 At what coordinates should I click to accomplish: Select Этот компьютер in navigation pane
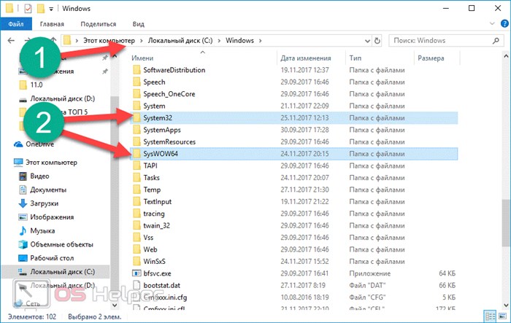point(51,163)
